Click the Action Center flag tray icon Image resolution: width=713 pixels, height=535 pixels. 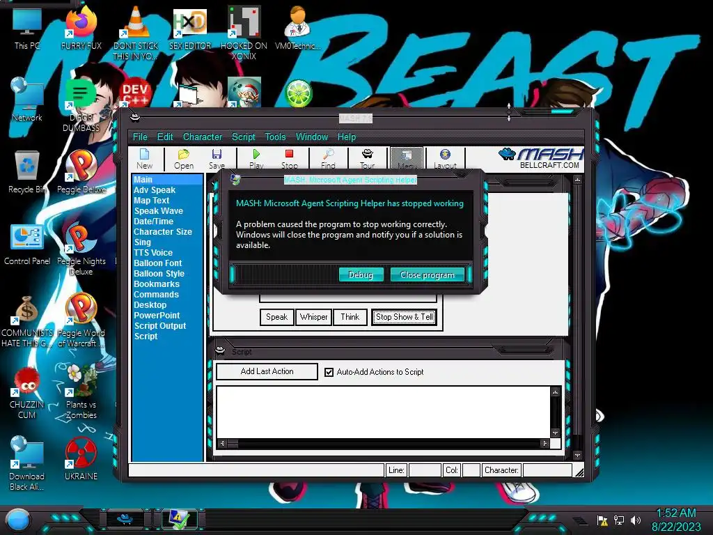click(602, 520)
